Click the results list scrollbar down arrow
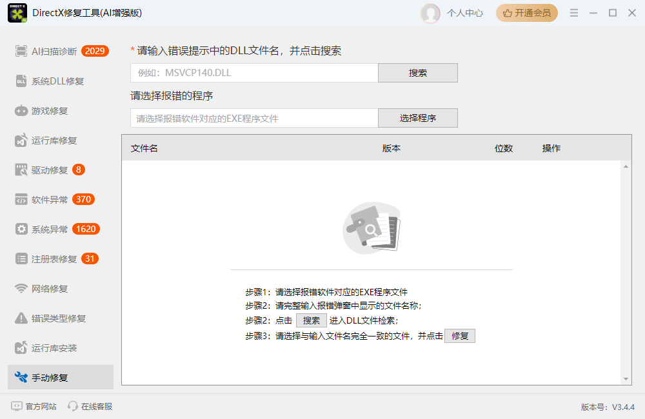This screenshot has width=645, height=419. [x=626, y=379]
